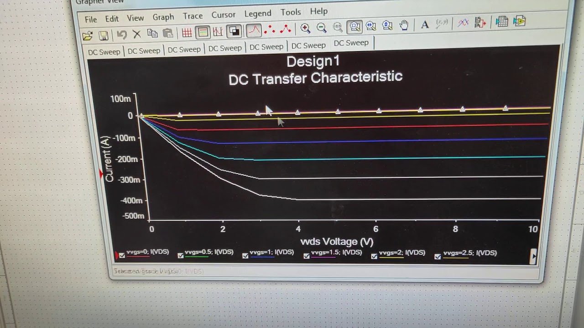Click the -500m tick on the current axis
The width and height of the screenshot is (584, 328).
pyautogui.click(x=134, y=216)
